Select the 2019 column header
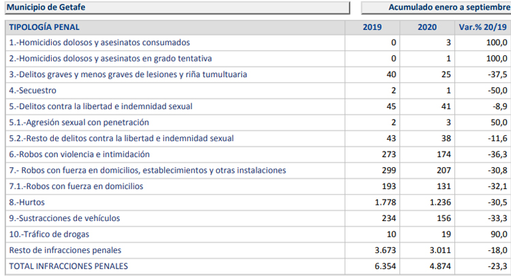 click(372, 27)
